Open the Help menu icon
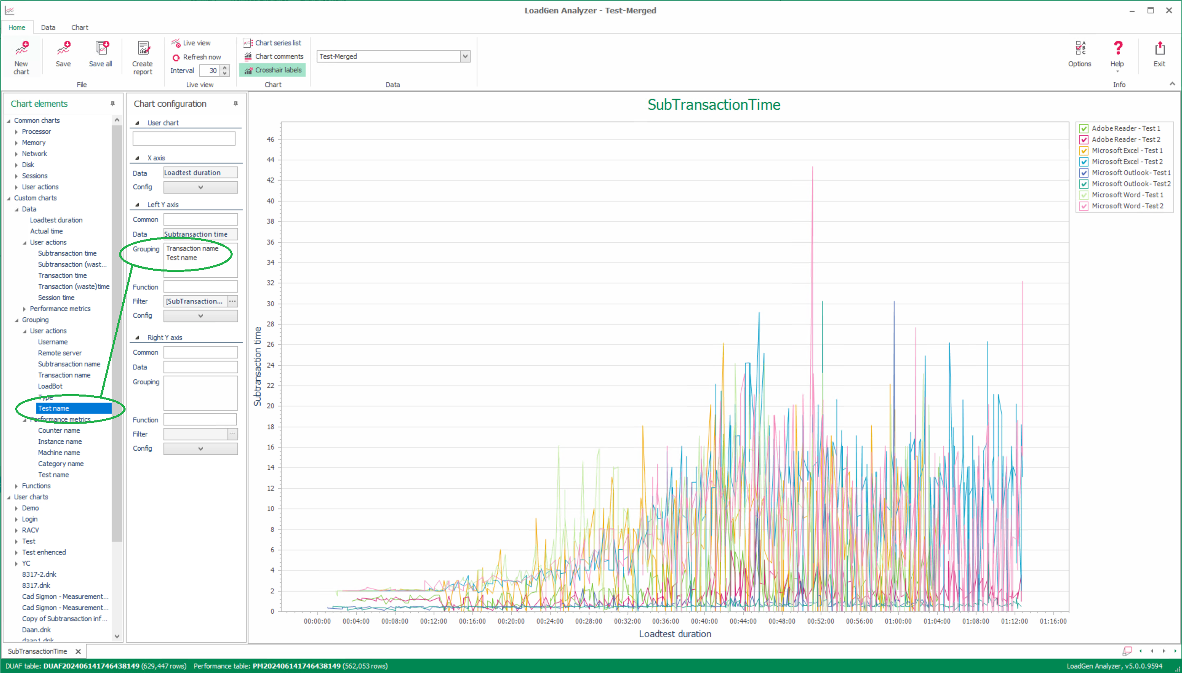This screenshot has width=1182, height=673. coord(1118,48)
